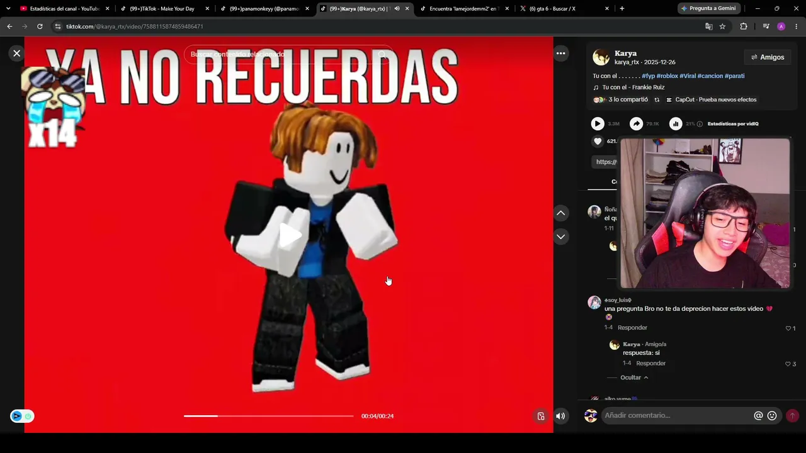Reload the current page

[40, 26]
